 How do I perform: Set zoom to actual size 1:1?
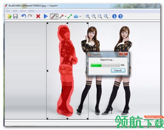click(x=100, y=16)
